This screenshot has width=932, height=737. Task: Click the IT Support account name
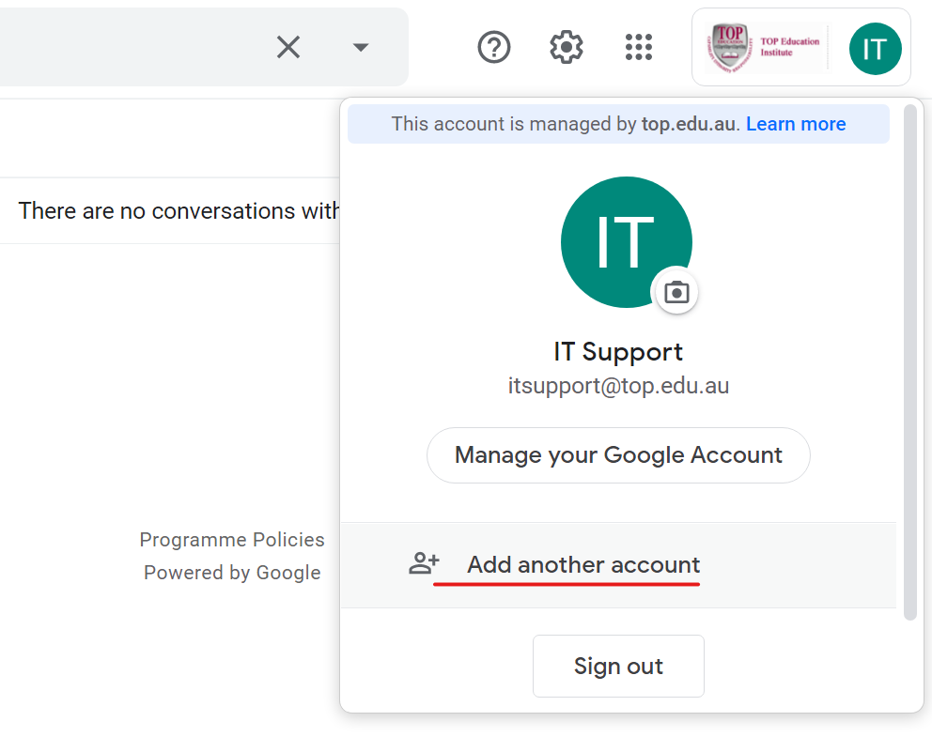point(618,351)
